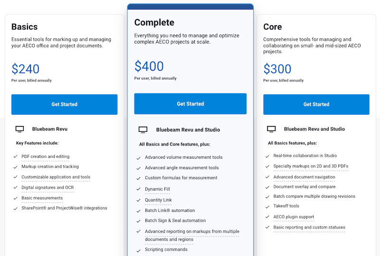The image size is (380, 256).
Task: Click checkmark beside Takeoff tools
Action: click(267, 207)
